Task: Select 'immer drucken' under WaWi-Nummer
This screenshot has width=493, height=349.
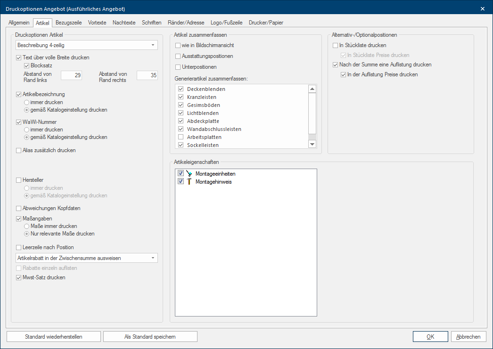Action: pyautogui.click(x=27, y=130)
